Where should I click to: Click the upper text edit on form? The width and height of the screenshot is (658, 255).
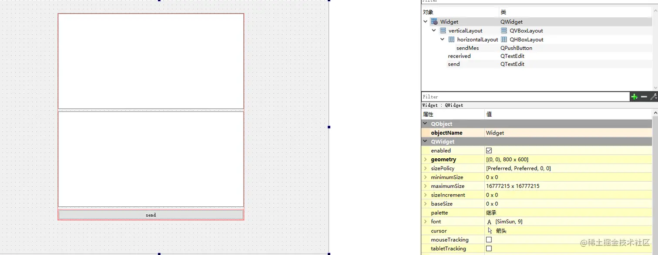[151, 61]
